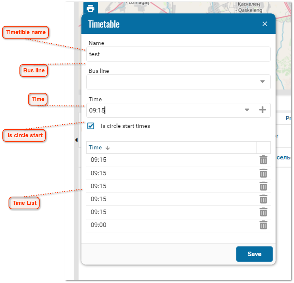Image resolution: width=294 pixels, height=283 pixels.
Task: Open the Bus line dropdown
Action: point(262,82)
